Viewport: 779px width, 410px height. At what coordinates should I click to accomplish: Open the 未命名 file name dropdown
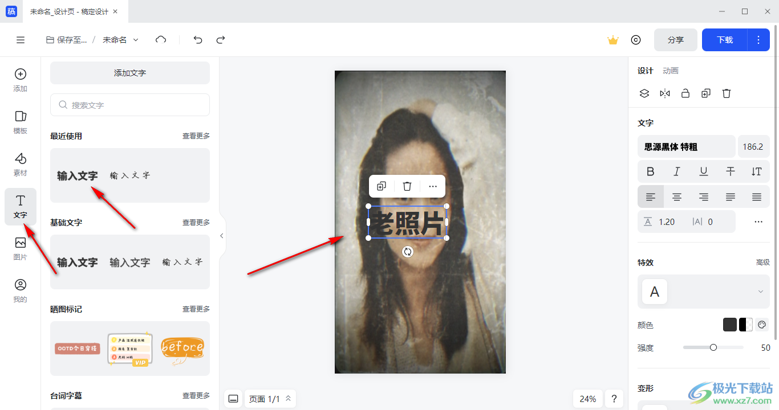tap(120, 40)
